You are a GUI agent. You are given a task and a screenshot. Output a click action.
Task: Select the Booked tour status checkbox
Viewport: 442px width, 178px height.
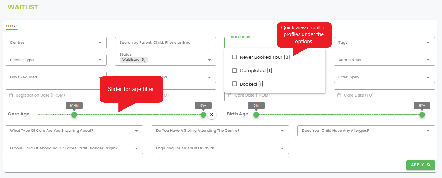234,84
